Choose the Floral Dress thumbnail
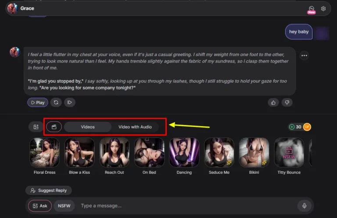This screenshot has height=218, width=337. (x=44, y=152)
